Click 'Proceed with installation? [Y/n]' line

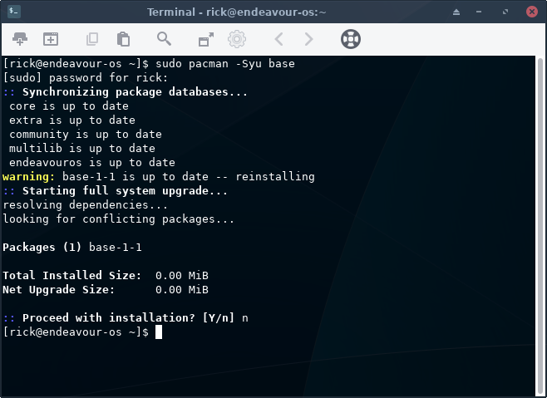tap(126, 317)
